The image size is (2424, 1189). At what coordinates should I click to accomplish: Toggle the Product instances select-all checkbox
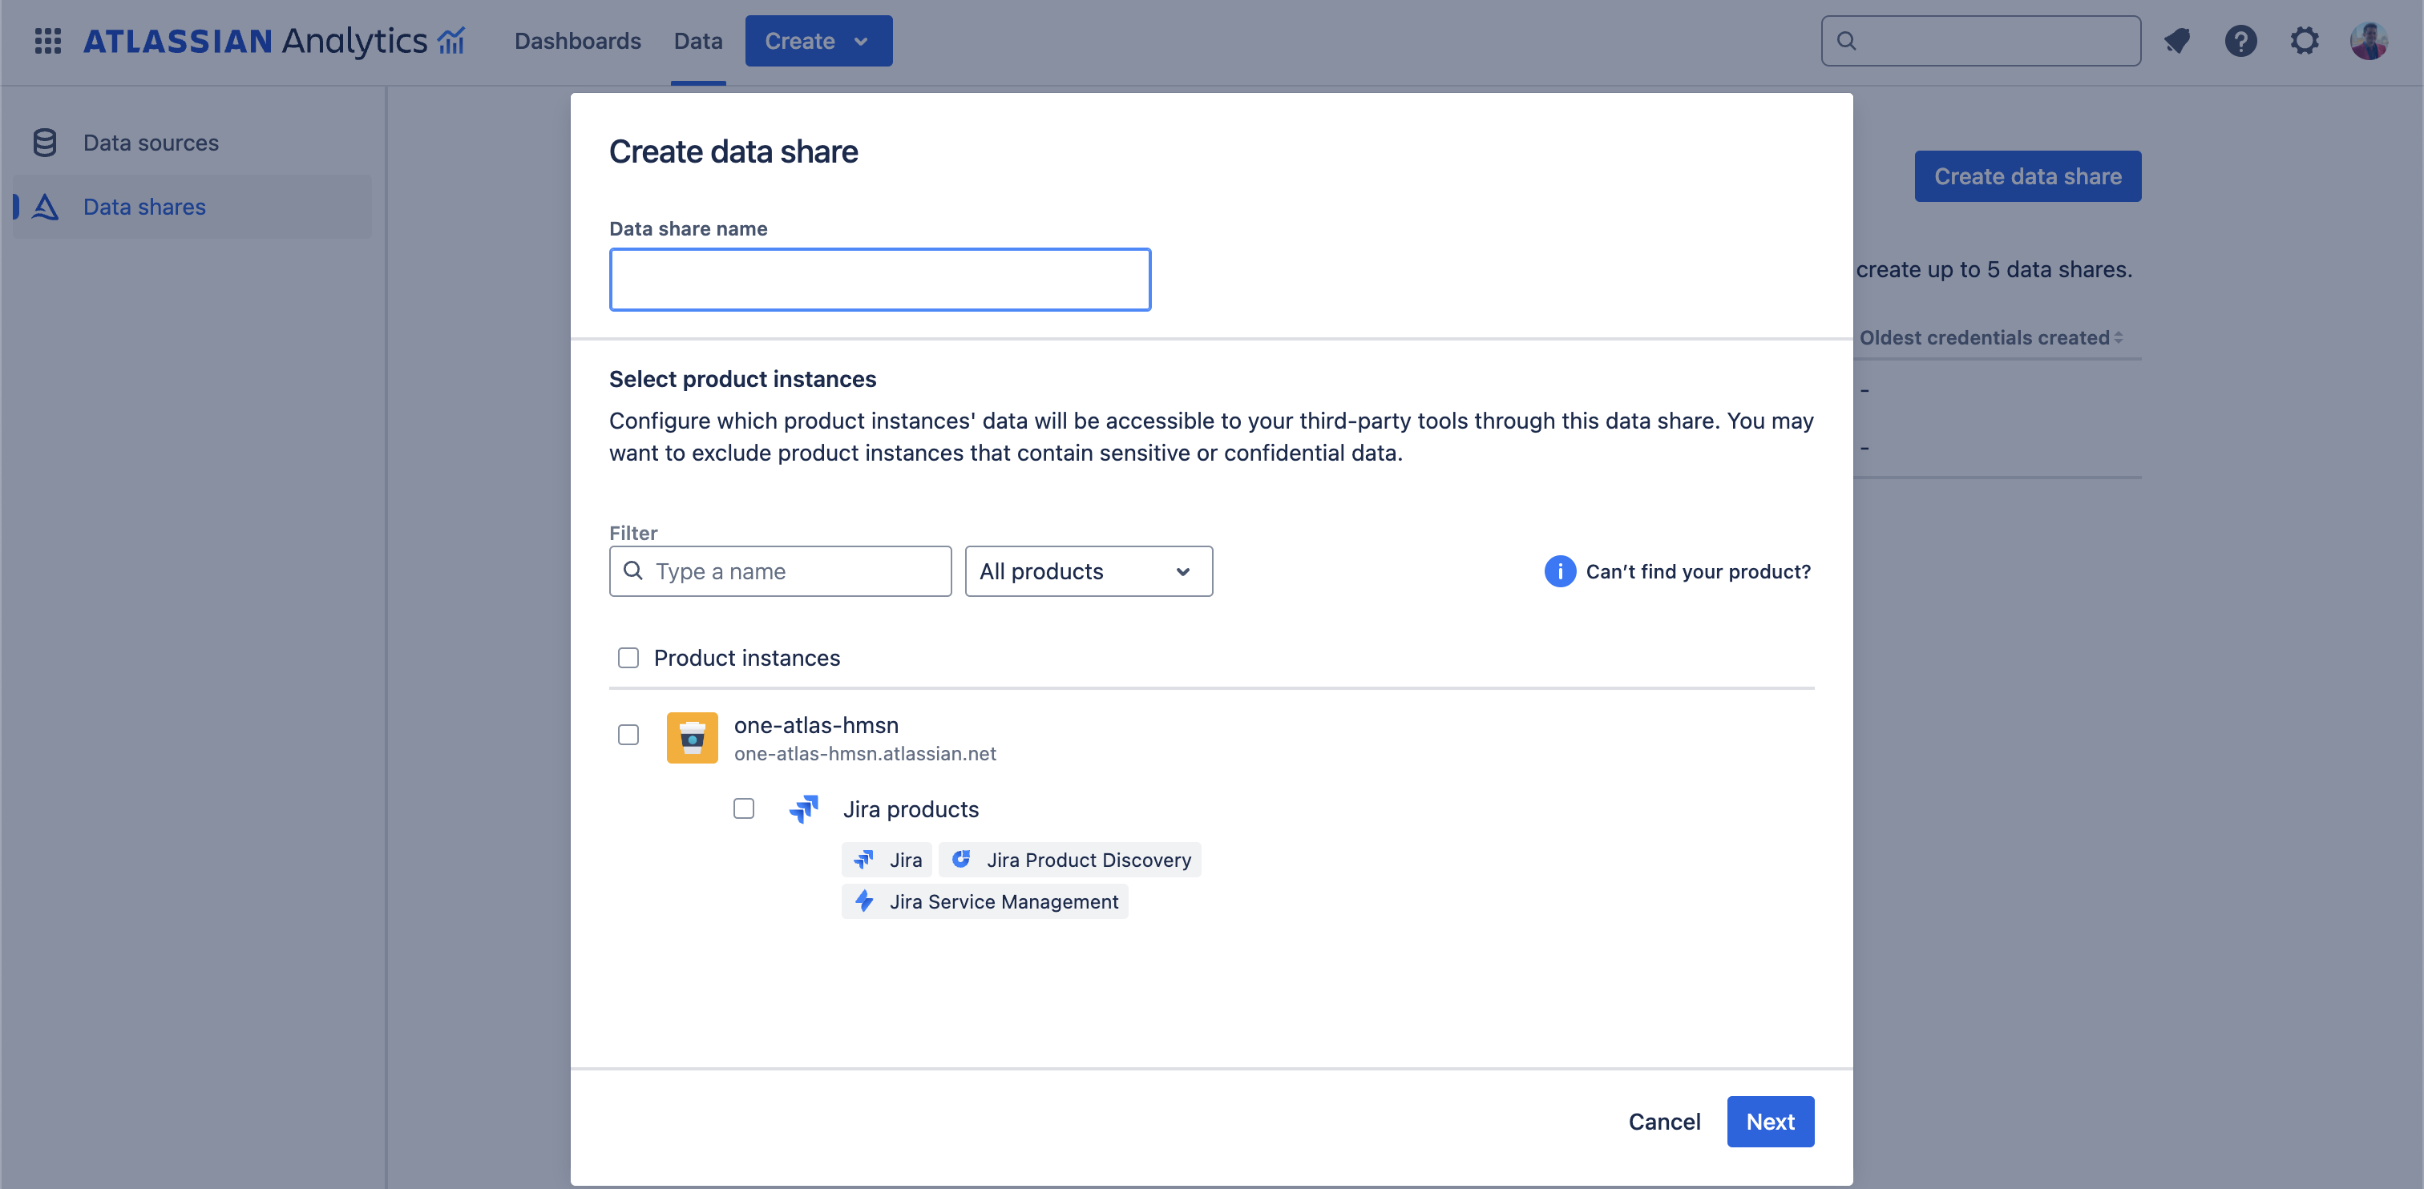point(628,658)
